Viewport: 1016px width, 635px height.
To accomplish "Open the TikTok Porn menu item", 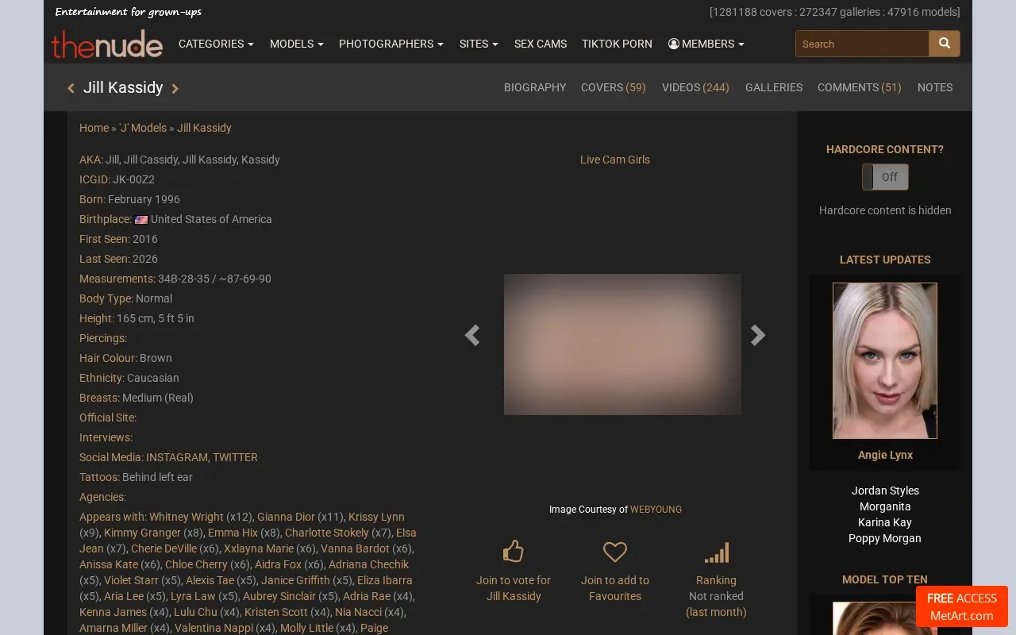I will (617, 44).
